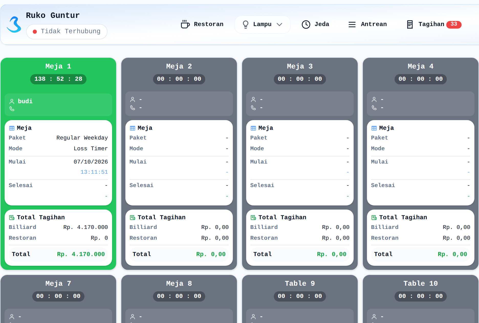Select the Meja 3 card header
Viewport: 479px width, 323px height.
[300, 66]
